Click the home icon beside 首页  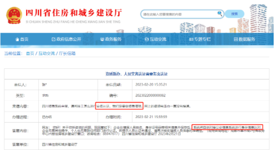(17, 39)
